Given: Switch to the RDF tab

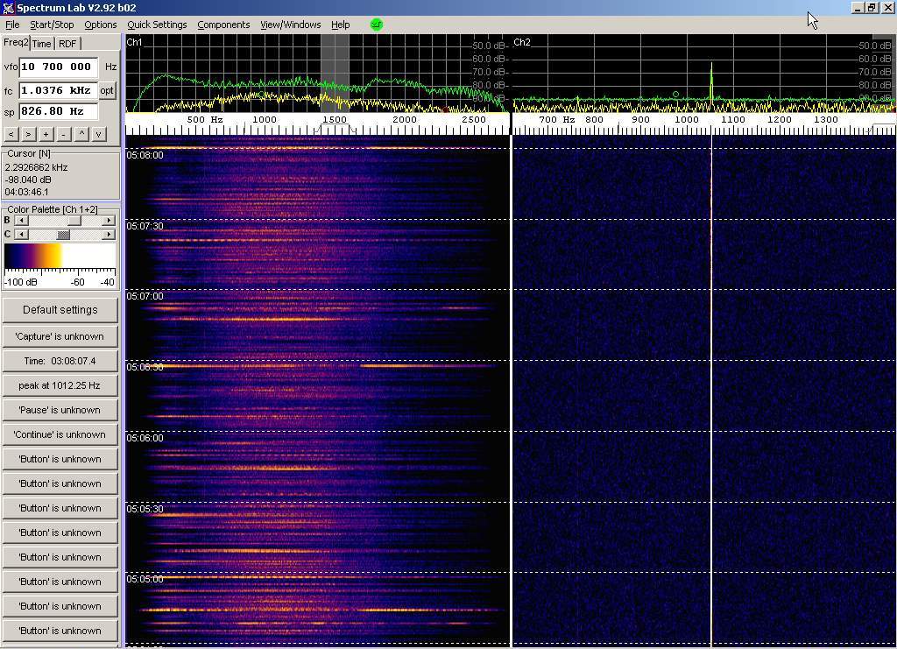Looking at the screenshot, I should pos(67,44).
